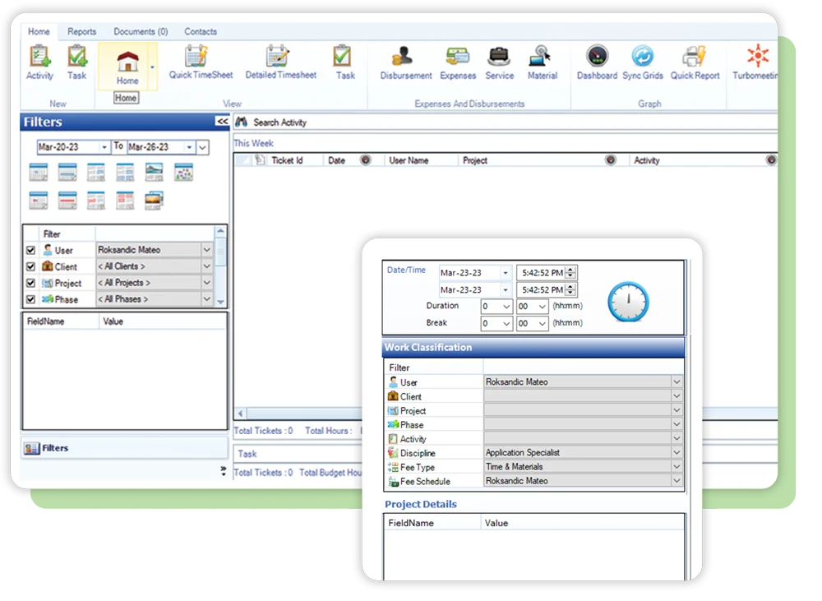The width and height of the screenshot is (822, 601).
Task: Toggle the Client filter checkbox
Action: pos(31,266)
